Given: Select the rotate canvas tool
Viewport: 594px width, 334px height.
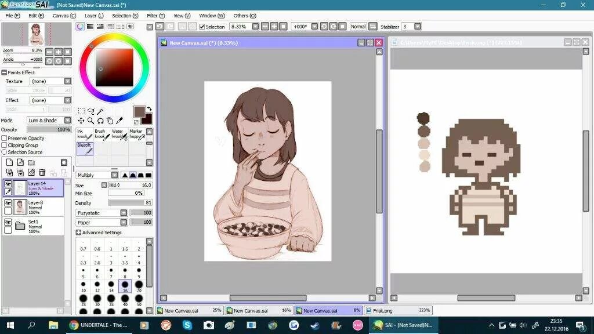Looking at the screenshot, I should pos(100,121).
